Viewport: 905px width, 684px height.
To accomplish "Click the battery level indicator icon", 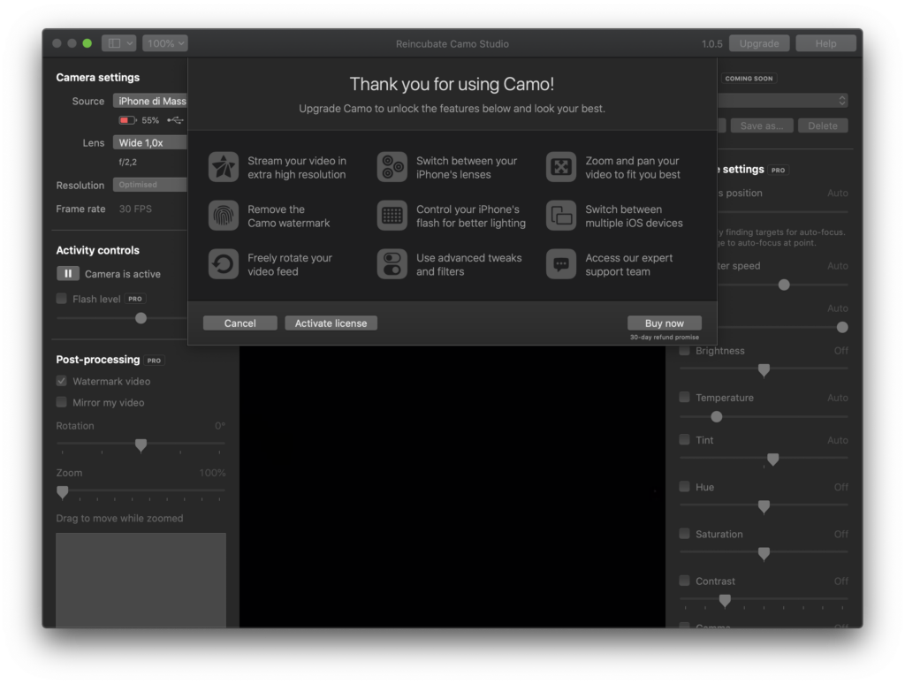I will coord(127,120).
